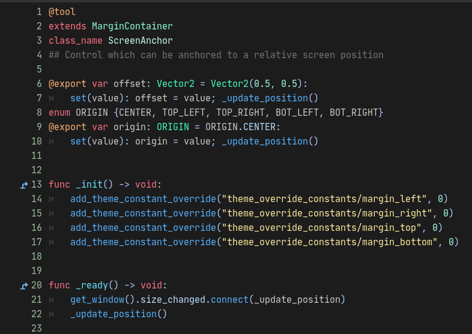The width and height of the screenshot is (472, 334).
Task: Click _ready function name
Action: [92, 285]
